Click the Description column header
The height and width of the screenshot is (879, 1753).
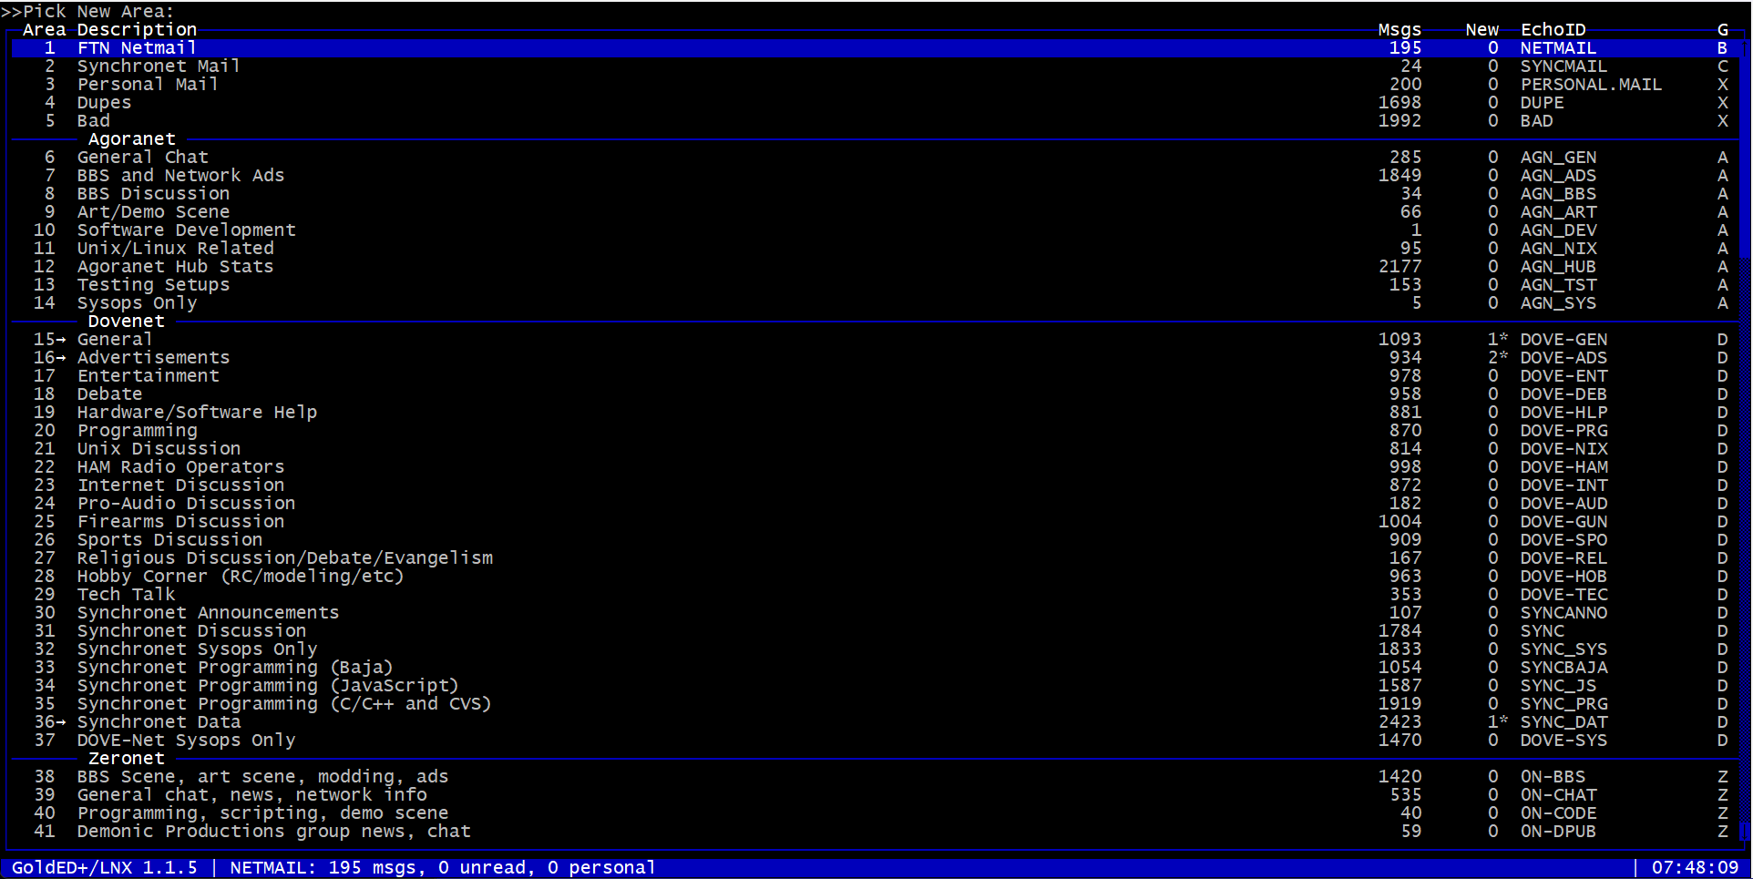137,30
